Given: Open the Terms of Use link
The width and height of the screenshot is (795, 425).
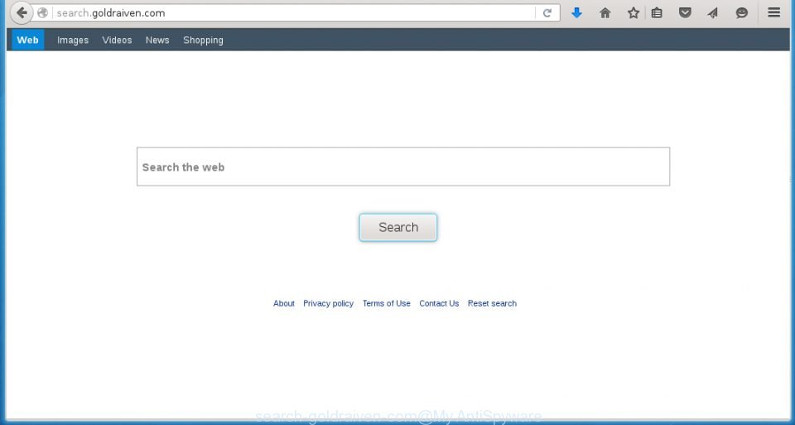Looking at the screenshot, I should pos(387,303).
